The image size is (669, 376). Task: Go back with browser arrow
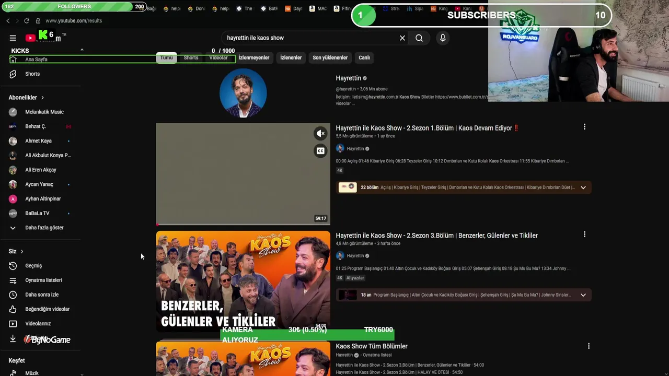(8, 21)
